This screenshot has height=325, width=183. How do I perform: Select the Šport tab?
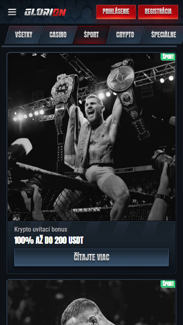point(91,35)
